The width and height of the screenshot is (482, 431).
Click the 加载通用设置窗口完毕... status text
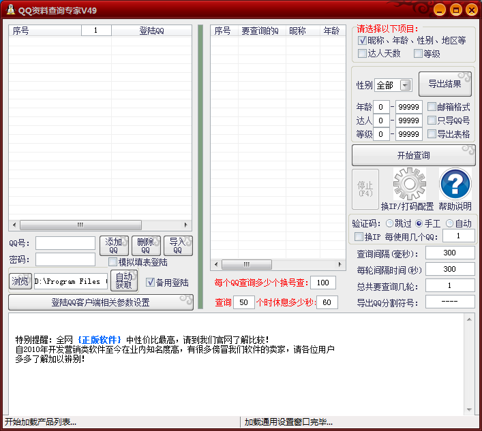tap(288, 421)
